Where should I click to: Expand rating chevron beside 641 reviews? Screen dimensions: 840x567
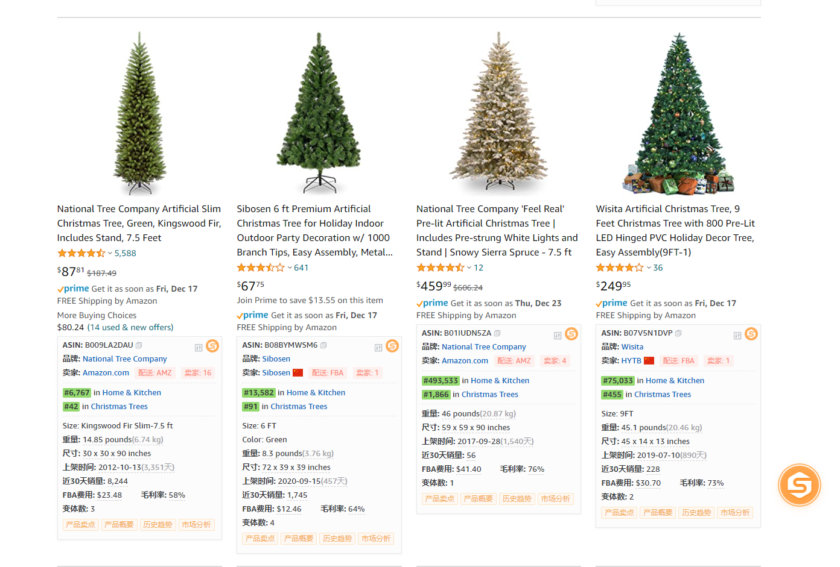[x=290, y=268]
